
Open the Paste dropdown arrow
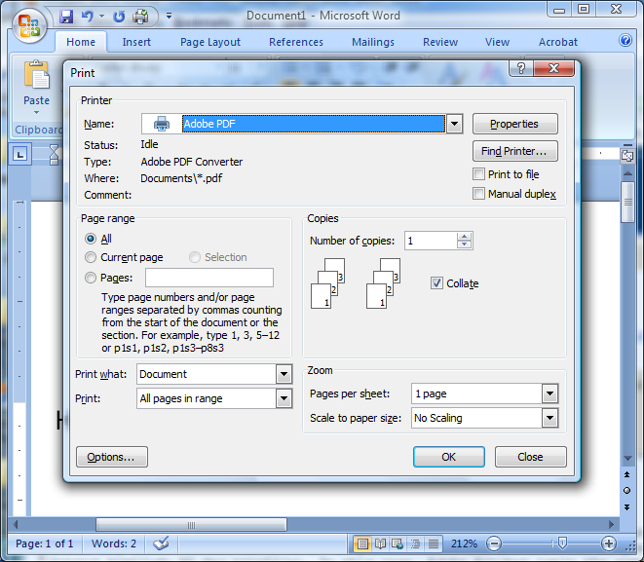click(37, 112)
